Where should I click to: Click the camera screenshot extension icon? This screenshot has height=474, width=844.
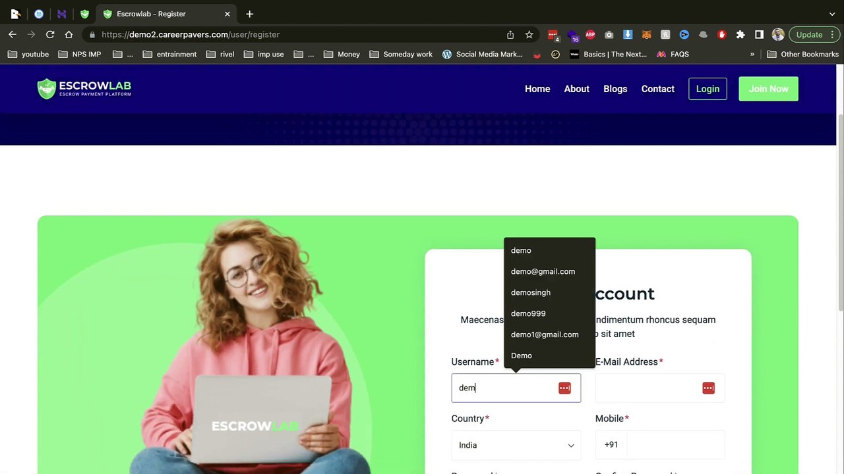point(609,34)
